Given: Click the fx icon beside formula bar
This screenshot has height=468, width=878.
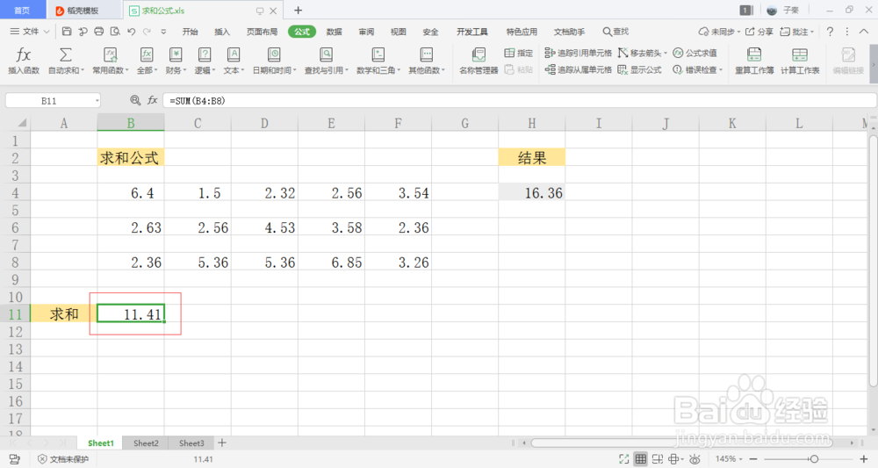Looking at the screenshot, I should pyautogui.click(x=152, y=100).
